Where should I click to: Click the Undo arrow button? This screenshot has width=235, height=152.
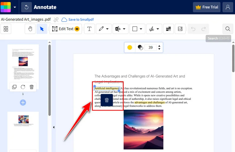(193, 29)
